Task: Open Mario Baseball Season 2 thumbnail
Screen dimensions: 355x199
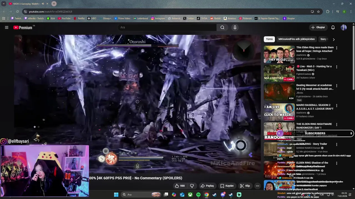Action: click(279, 112)
